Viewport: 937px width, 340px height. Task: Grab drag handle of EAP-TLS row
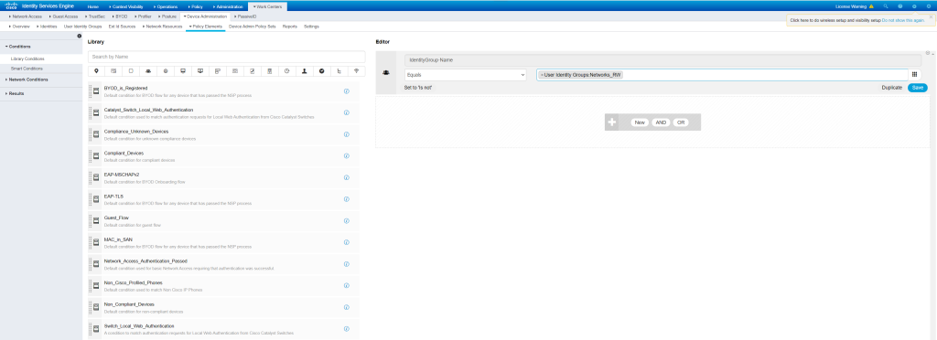click(90, 198)
